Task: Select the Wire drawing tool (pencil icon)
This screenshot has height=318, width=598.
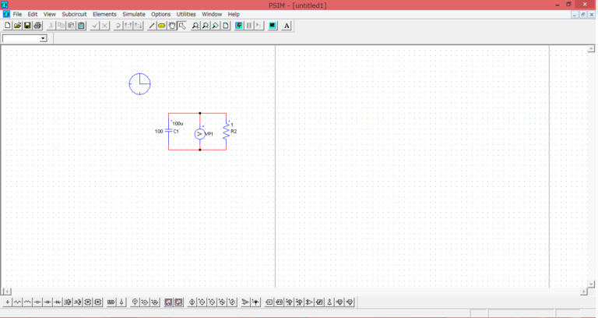Action: tap(151, 26)
